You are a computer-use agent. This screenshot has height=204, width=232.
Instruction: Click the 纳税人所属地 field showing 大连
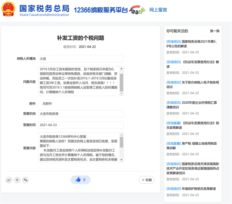click(81, 59)
